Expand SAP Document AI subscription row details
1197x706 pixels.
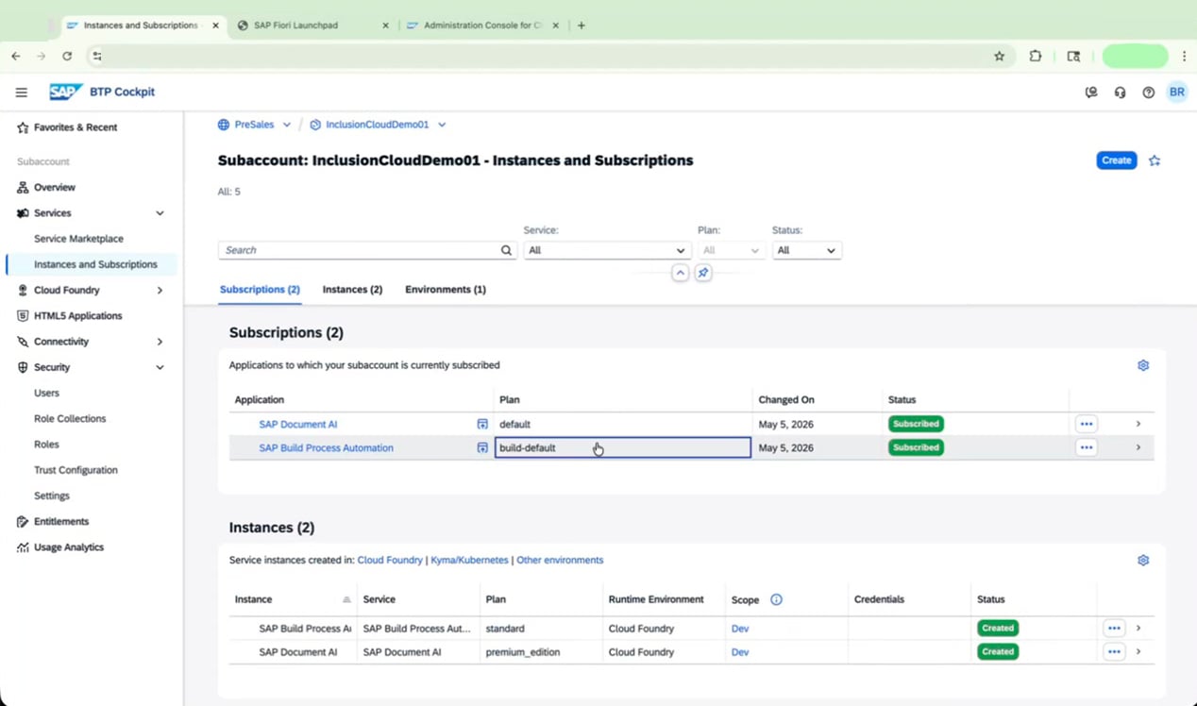pos(1138,424)
